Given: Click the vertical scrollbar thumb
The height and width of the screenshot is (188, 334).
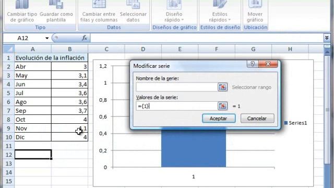Looking at the screenshot, I should 327,110.
